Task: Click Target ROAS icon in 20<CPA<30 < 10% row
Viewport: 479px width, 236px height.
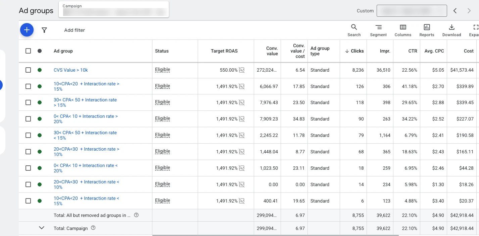Action: (242, 184)
